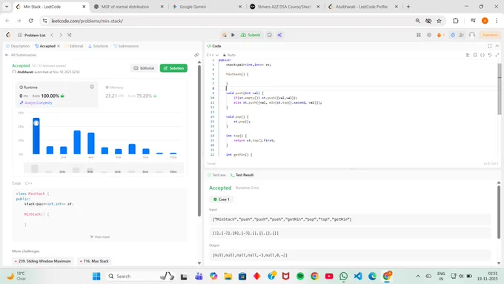Open Problem List panel
Screen dimensions: 504x284
coord(32,35)
